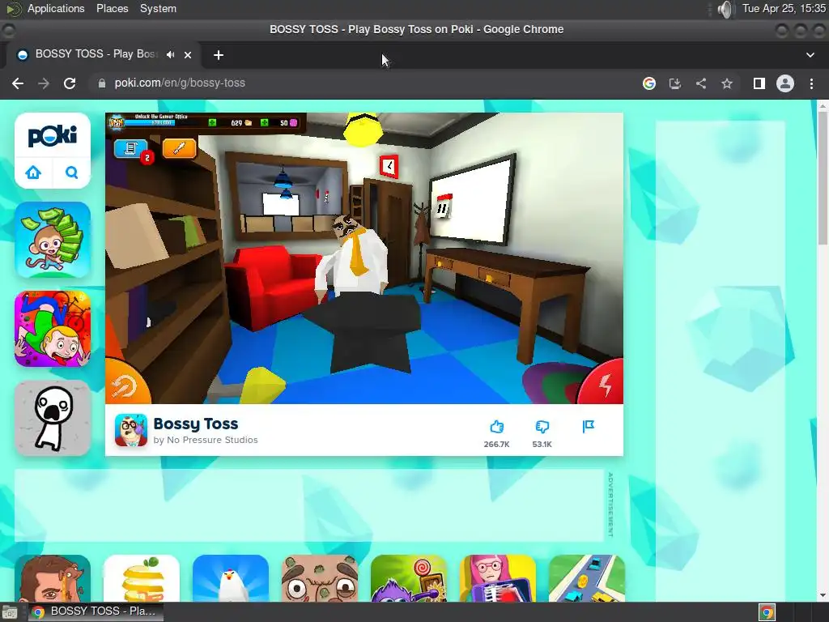Add more purple gems with the green plus
The width and height of the screenshot is (829, 622).
click(265, 123)
